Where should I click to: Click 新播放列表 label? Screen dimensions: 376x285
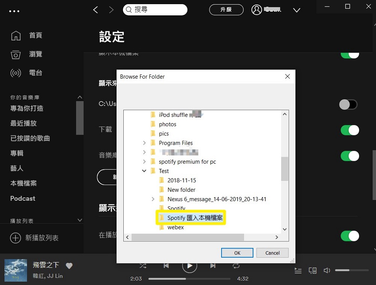pos(42,238)
